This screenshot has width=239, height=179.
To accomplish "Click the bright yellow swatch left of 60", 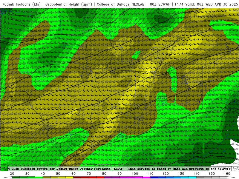I will pos(70,178).
